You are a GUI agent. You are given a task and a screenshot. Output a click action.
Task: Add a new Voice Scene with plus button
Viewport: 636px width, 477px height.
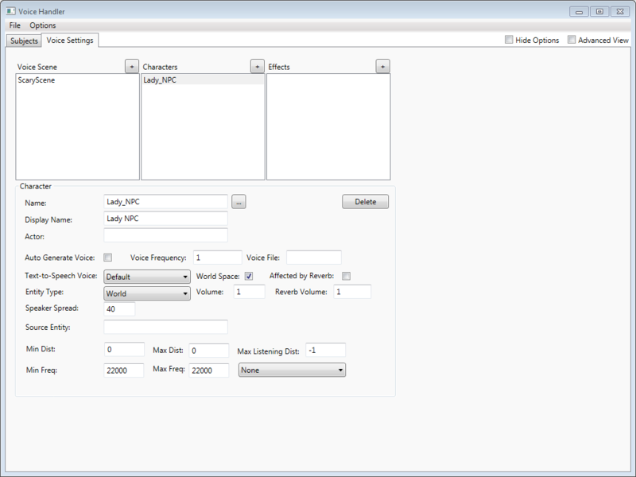[x=131, y=67]
